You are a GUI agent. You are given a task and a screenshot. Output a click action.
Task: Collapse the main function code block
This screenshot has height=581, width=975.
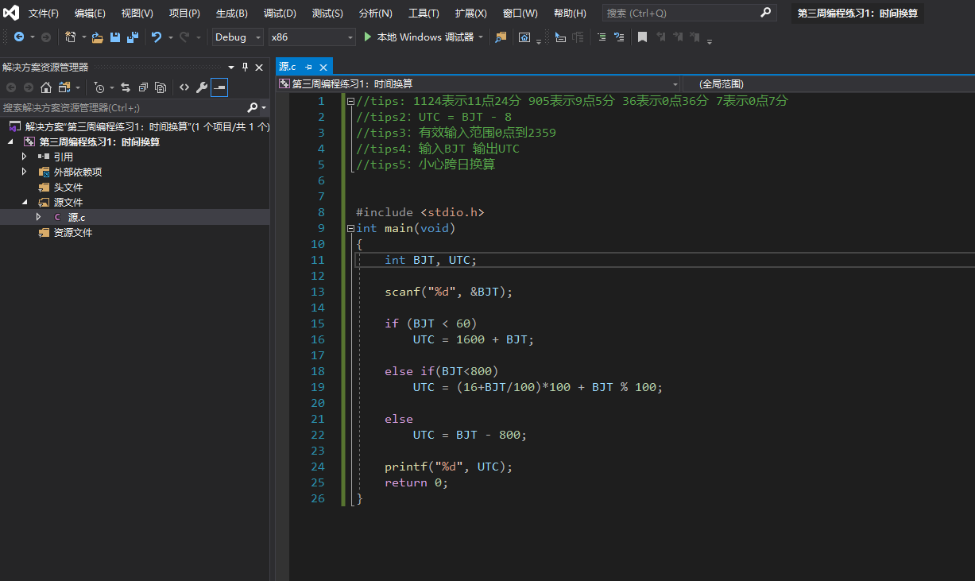[350, 228]
